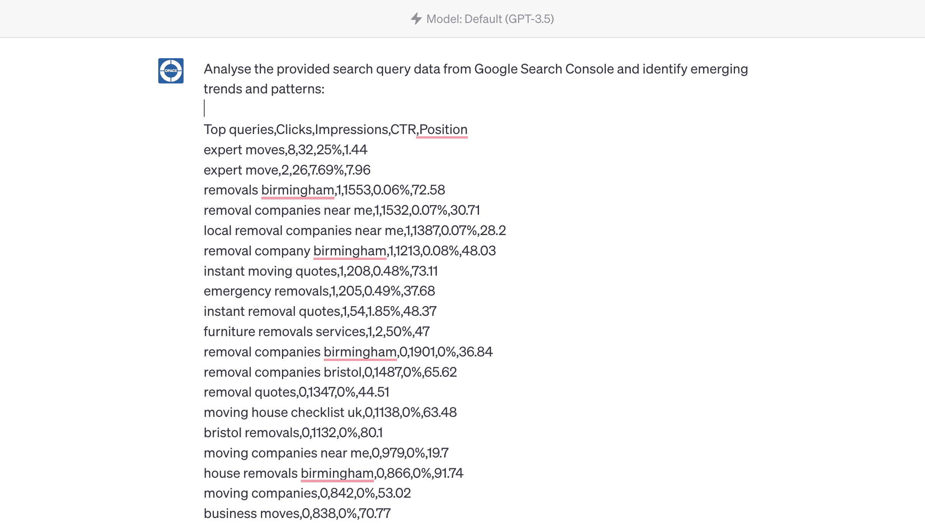
Task: Click the "Analyse the provided search query data" sentence
Action: (475, 69)
